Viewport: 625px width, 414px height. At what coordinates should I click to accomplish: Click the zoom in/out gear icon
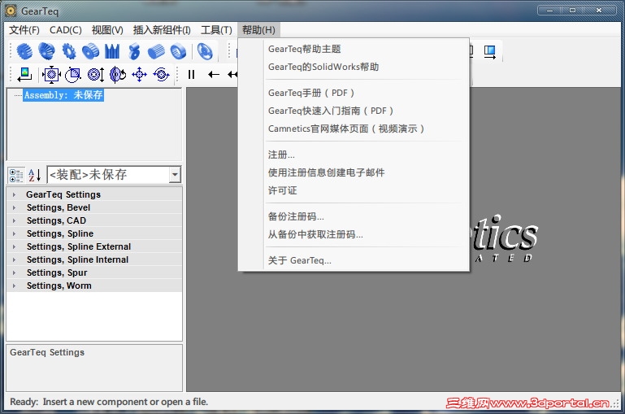96,74
